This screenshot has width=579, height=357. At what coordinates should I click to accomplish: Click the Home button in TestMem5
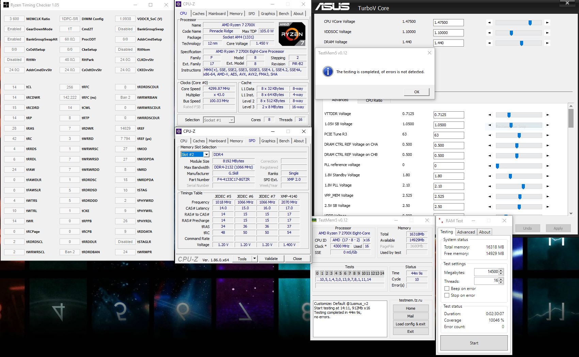pos(410,308)
